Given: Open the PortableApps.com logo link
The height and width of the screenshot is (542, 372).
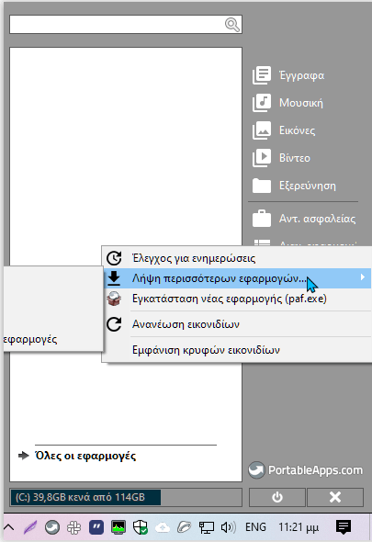Looking at the screenshot, I should point(306,470).
